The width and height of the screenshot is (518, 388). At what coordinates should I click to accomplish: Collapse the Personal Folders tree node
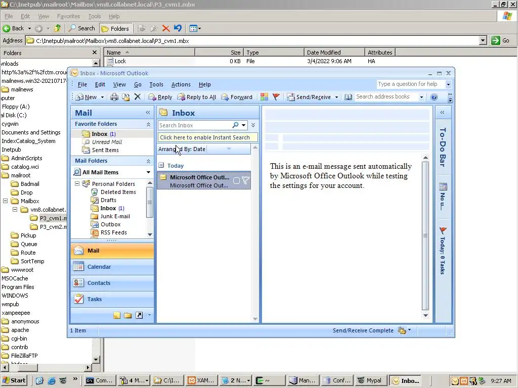click(77, 183)
